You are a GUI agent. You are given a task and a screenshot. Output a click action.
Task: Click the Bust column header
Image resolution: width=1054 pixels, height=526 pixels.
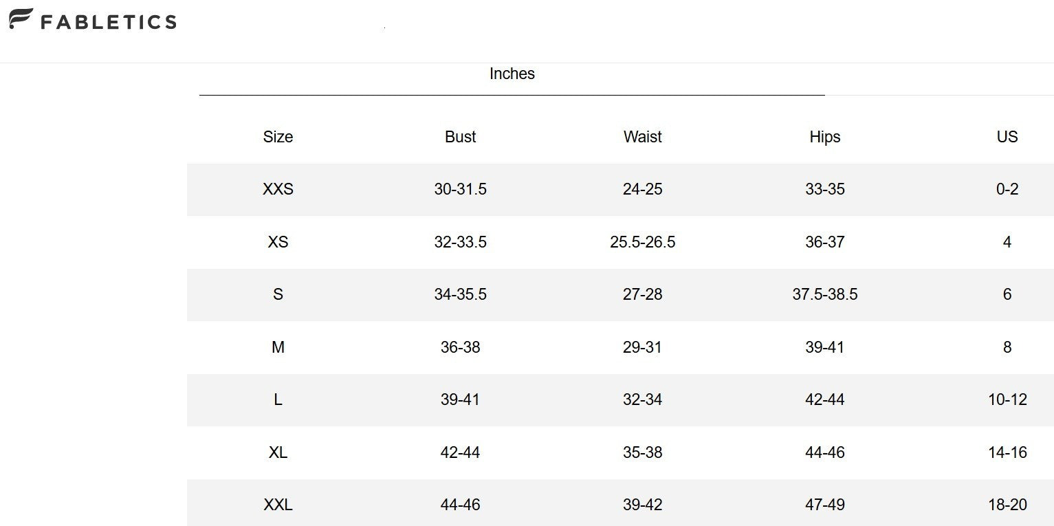tap(461, 137)
